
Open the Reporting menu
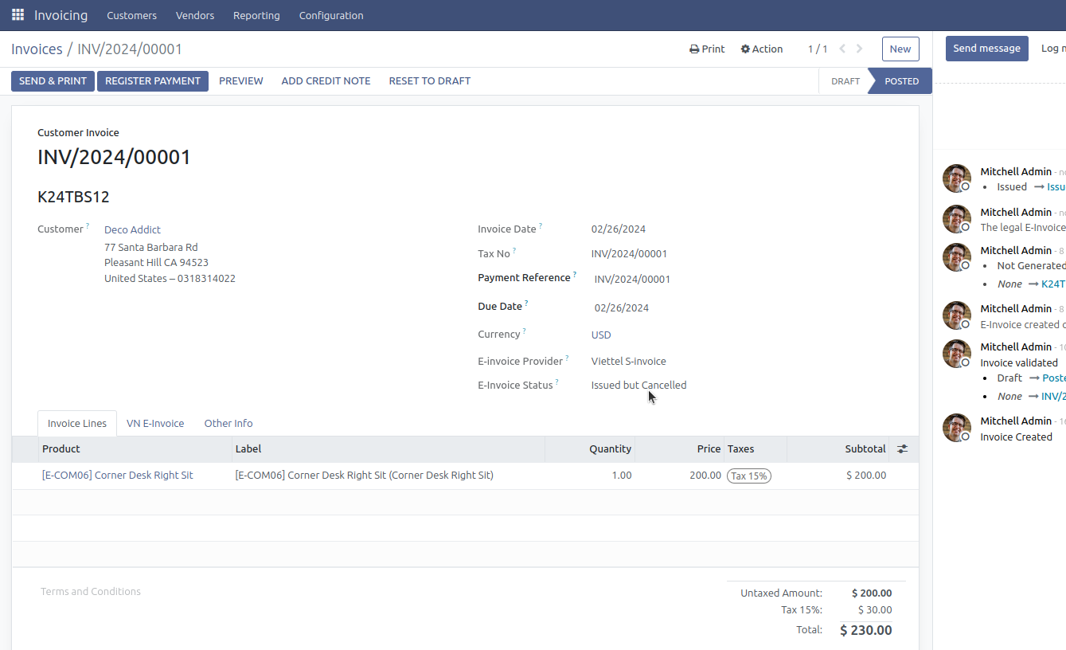(x=256, y=15)
